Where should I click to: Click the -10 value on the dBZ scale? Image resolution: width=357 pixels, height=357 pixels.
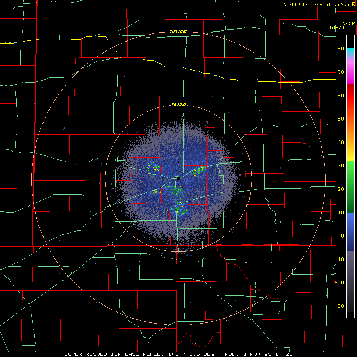pos(339,259)
